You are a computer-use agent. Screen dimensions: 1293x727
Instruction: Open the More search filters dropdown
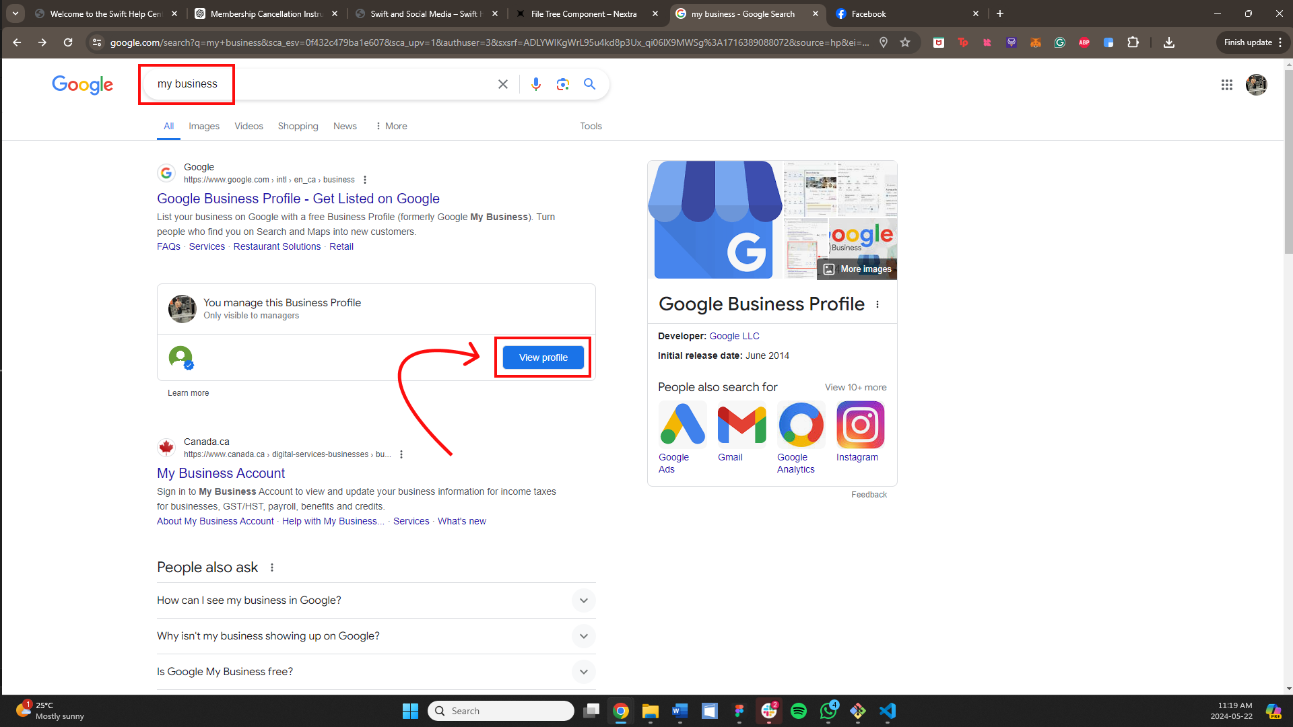pos(391,126)
